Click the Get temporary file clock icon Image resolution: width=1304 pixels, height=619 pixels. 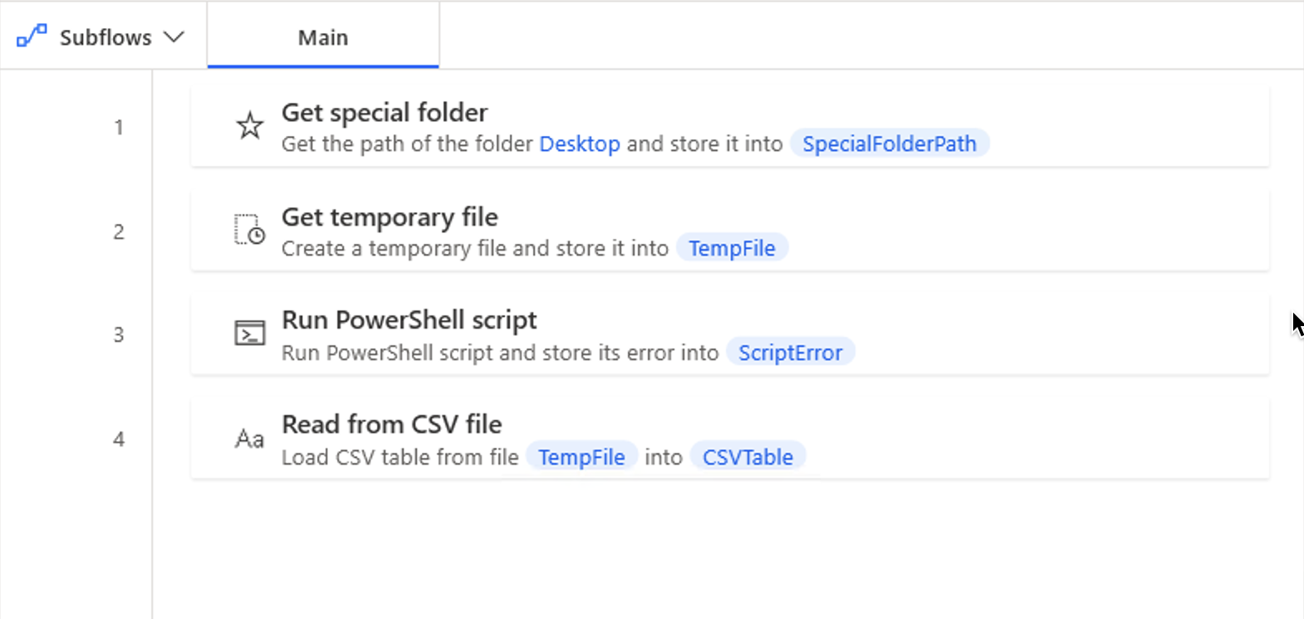point(249,230)
